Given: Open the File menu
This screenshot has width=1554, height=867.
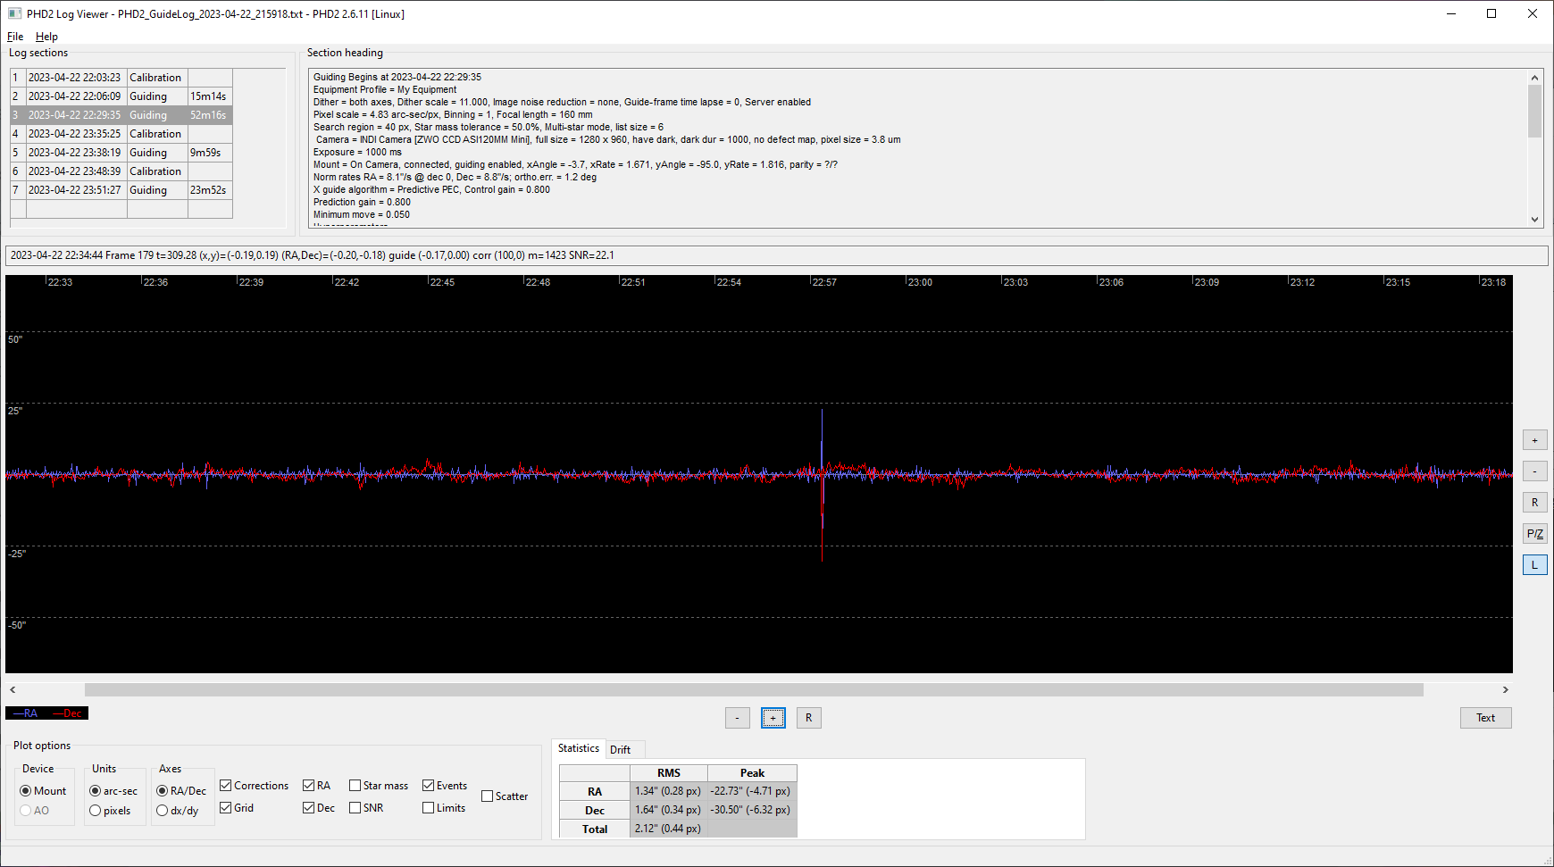Looking at the screenshot, I should tap(15, 37).
